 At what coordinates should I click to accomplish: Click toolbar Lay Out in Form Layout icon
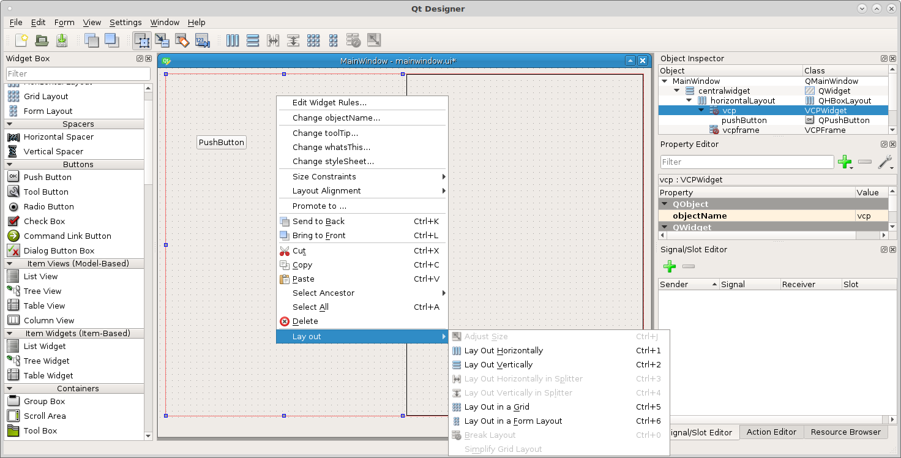(x=334, y=40)
